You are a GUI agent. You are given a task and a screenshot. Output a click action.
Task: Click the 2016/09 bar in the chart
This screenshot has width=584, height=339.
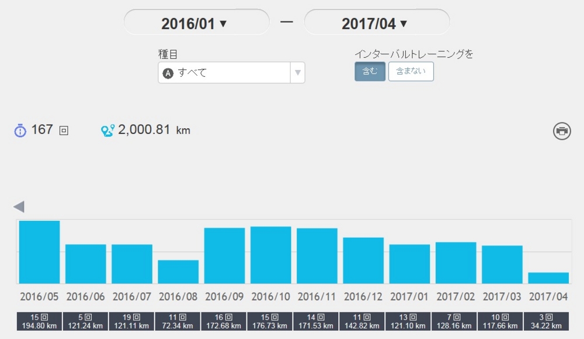(x=225, y=256)
